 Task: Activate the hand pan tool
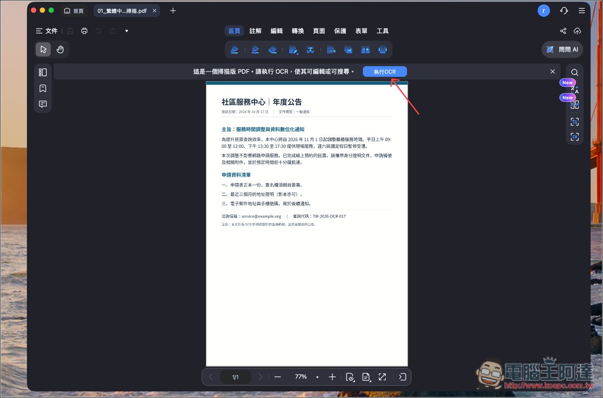[x=60, y=49]
